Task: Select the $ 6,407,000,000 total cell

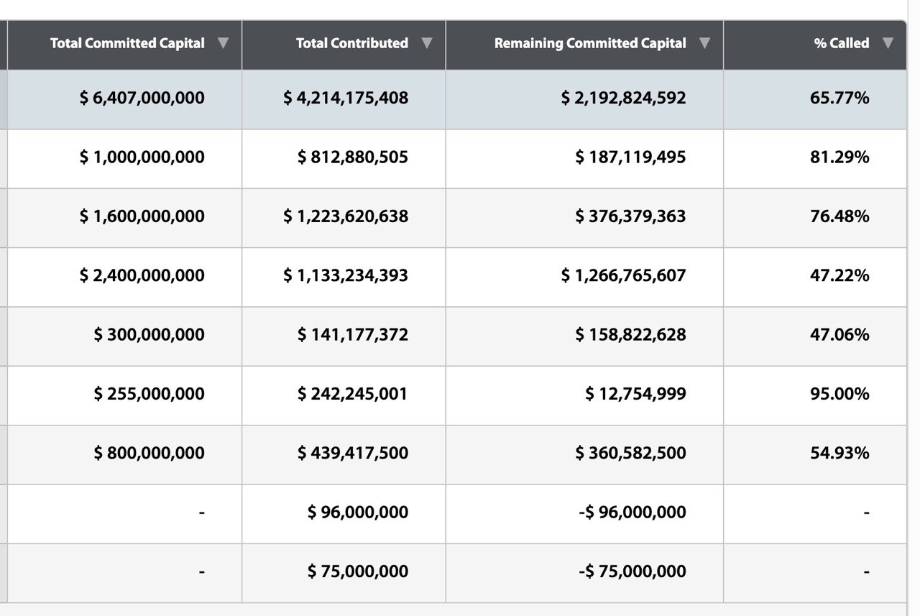Action: [x=142, y=98]
